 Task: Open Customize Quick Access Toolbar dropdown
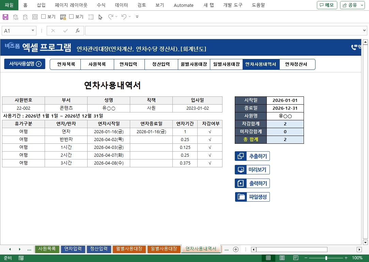click(137, 17)
